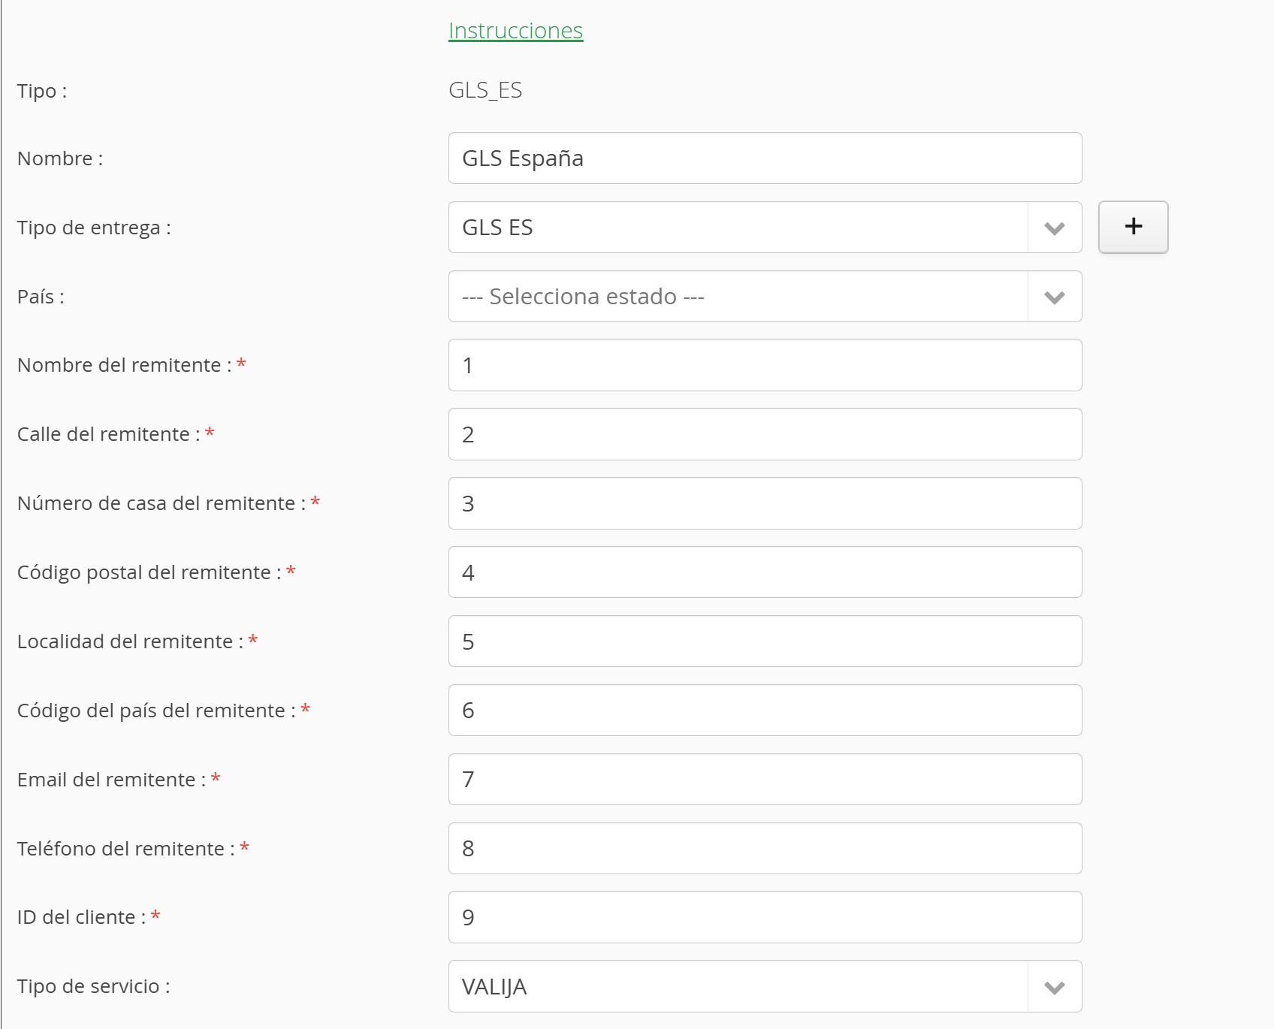Click the 'Email del remitente :' label
Screen dimensions: 1274x1029
tap(112, 780)
